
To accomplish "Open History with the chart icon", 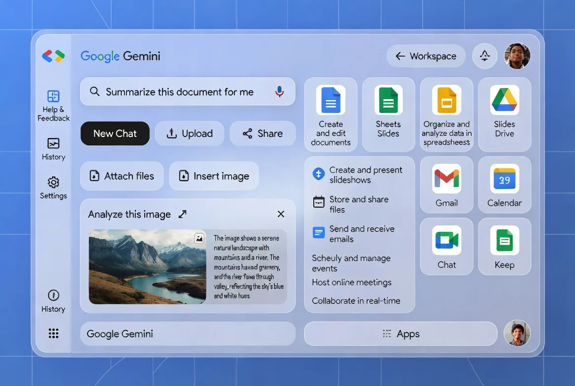I will [x=53, y=149].
